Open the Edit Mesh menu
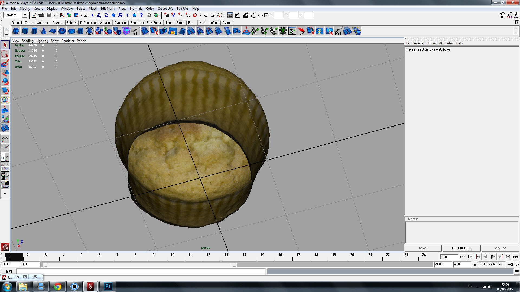 pos(107,9)
